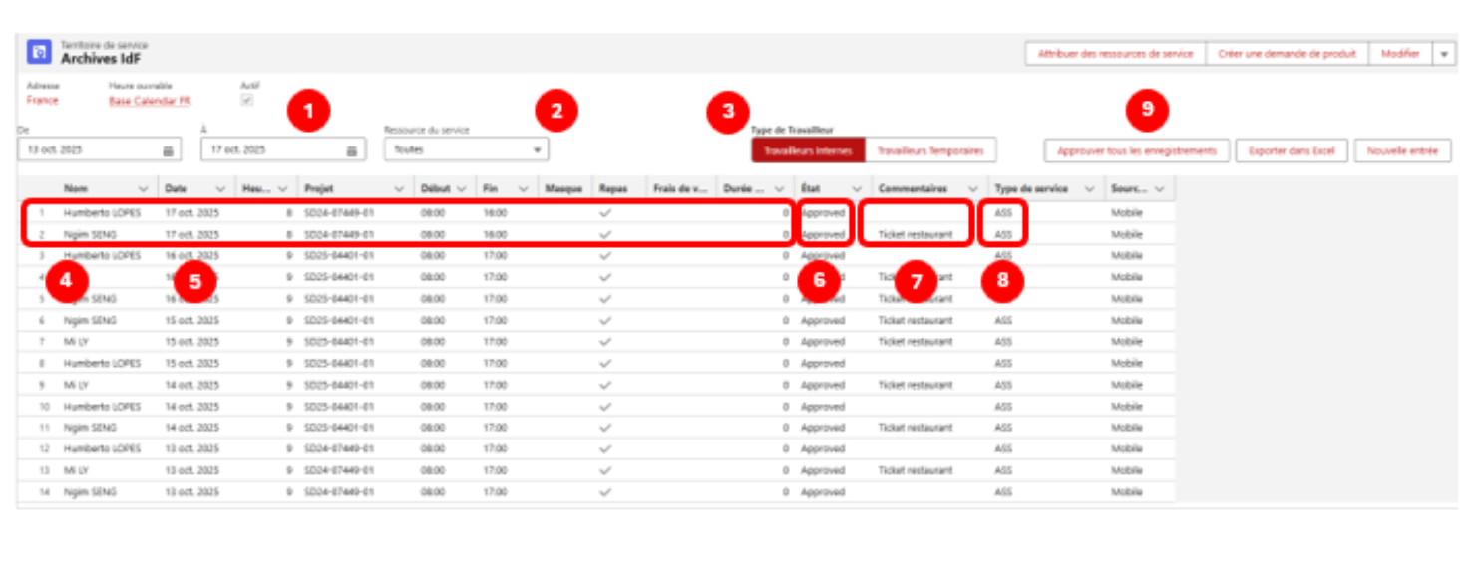
Task: Click date 15 oct. 2025 in row 8
Action: coord(192,364)
